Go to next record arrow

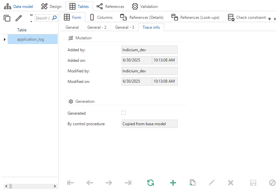coord(109,183)
